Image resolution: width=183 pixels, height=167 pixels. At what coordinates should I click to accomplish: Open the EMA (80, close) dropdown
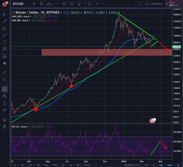pyautogui.click(x=30, y=20)
